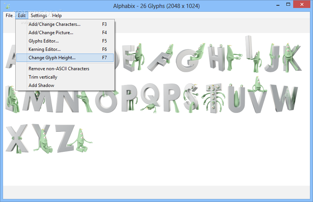Choose Add Shadow in the Edit menu

[65, 85]
